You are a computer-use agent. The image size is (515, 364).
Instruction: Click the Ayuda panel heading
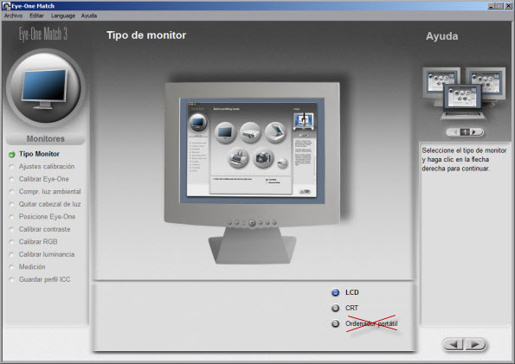[x=441, y=36]
